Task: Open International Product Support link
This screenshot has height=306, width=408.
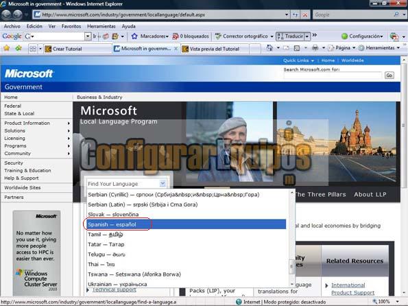Action: point(353,289)
